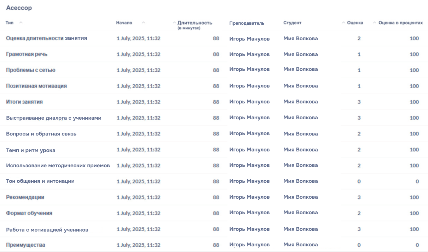Click score 1 in Грамотная речь row

click(x=359, y=54)
